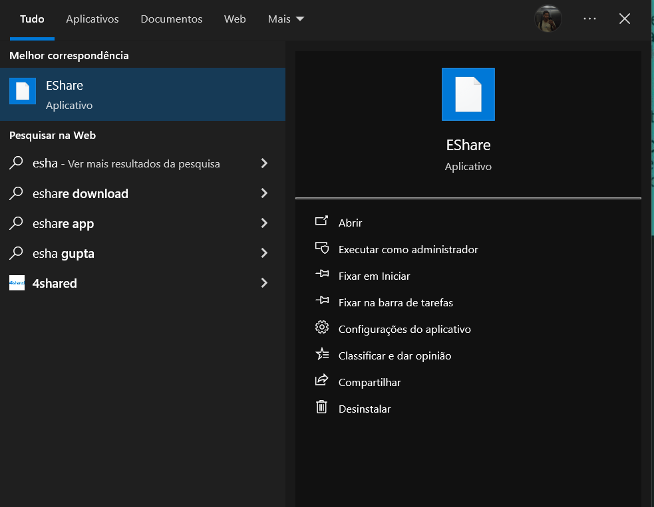Screen dimensions: 654x507
Task: Click the share icon beside Compartilhar
Action: coord(321,380)
